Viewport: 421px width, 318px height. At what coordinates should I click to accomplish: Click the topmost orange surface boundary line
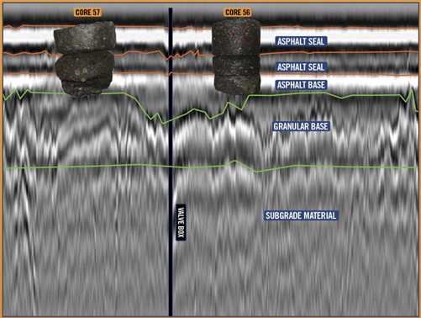(210, 28)
